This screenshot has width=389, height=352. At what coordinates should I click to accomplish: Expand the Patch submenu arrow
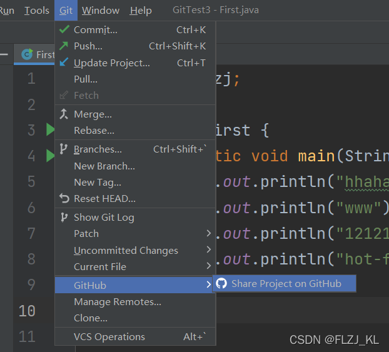209,233
